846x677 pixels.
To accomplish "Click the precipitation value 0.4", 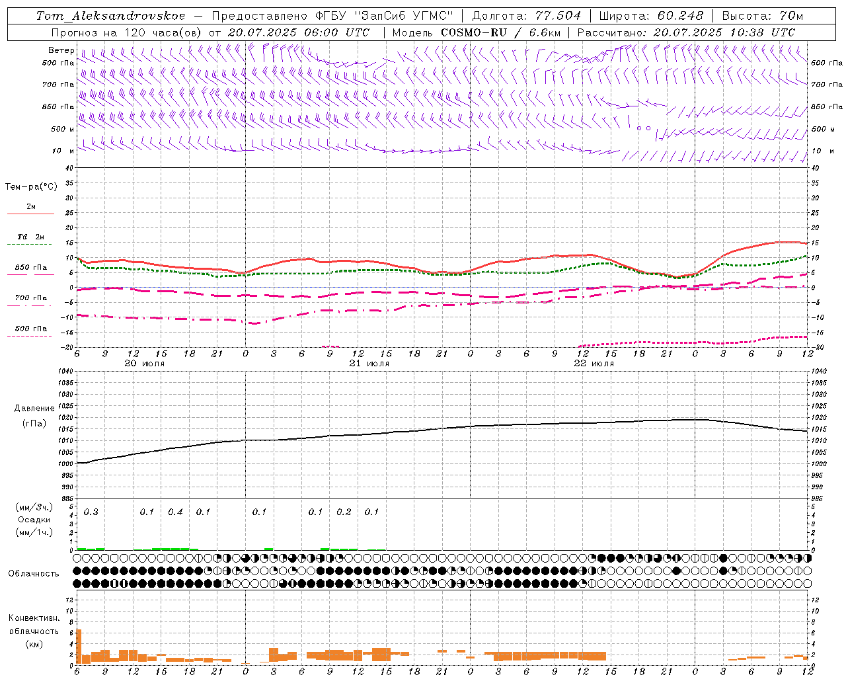I will point(175,512).
